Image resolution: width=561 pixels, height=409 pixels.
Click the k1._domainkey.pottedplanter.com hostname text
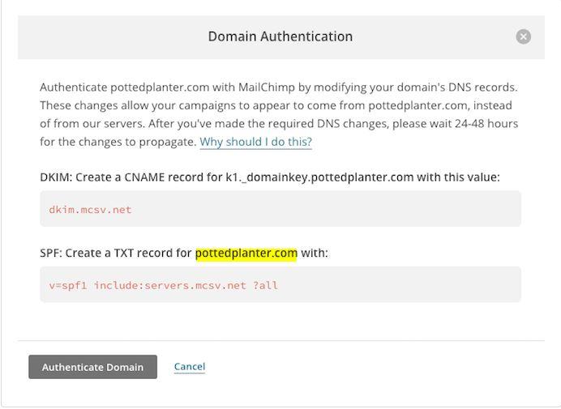(319, 177)
